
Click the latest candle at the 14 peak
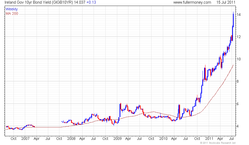point(233,20)
